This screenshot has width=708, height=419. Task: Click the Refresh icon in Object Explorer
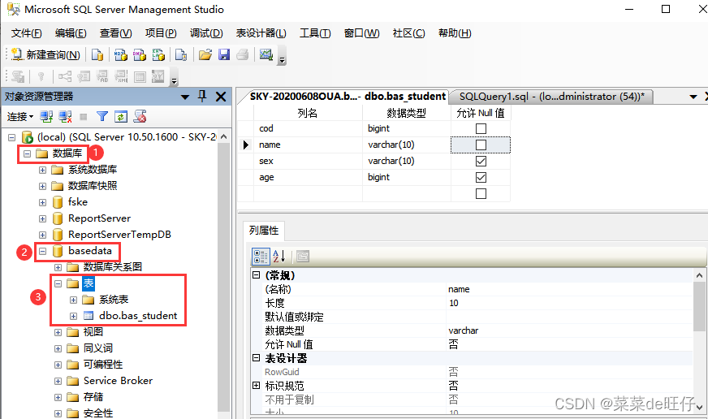120,116
